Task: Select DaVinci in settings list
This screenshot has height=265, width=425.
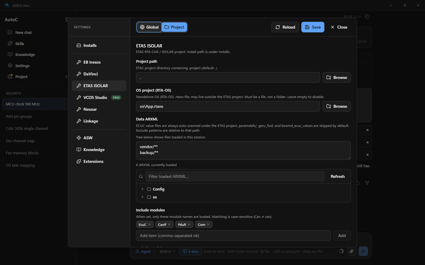Action: (99, 74)
